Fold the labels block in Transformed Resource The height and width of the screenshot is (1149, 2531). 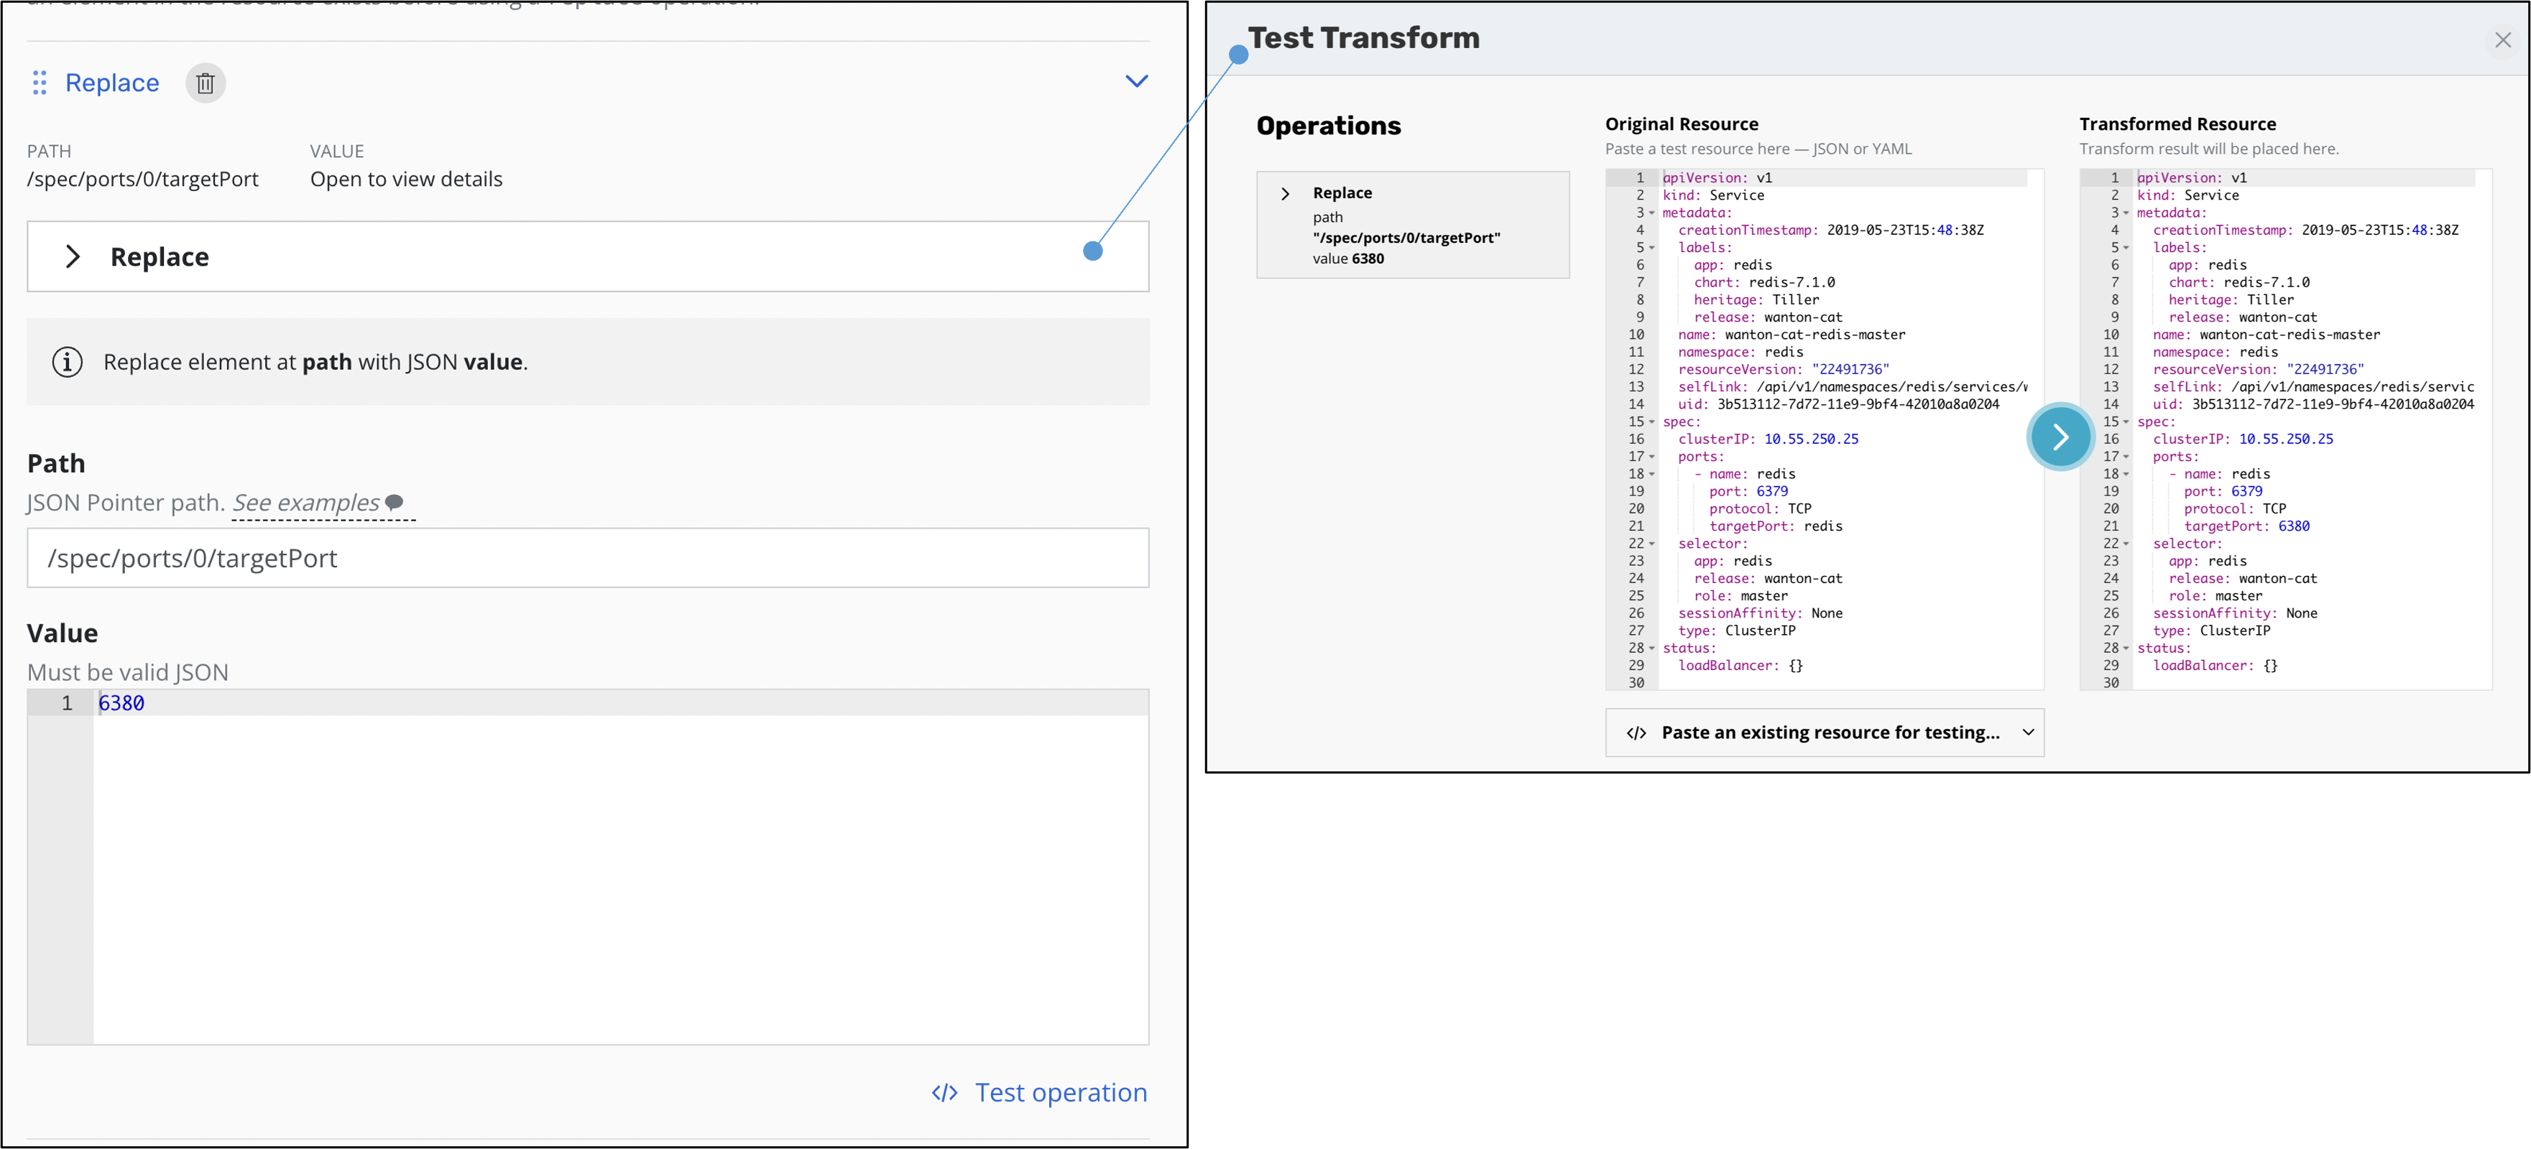click(2126, 248)
